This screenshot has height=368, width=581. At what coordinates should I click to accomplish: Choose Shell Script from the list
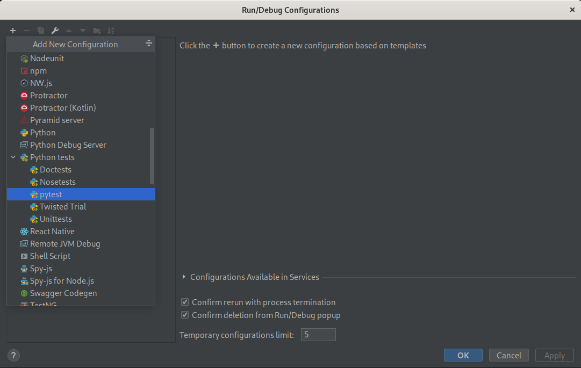coord(50,256)
